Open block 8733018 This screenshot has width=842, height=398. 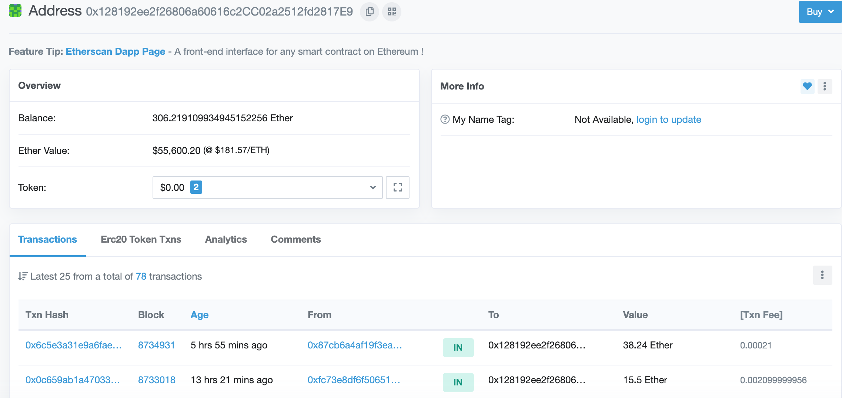[x=157, y=380]
